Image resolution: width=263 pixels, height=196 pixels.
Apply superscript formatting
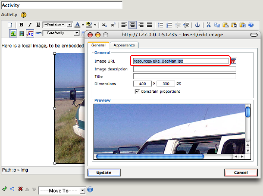(113, 25)
